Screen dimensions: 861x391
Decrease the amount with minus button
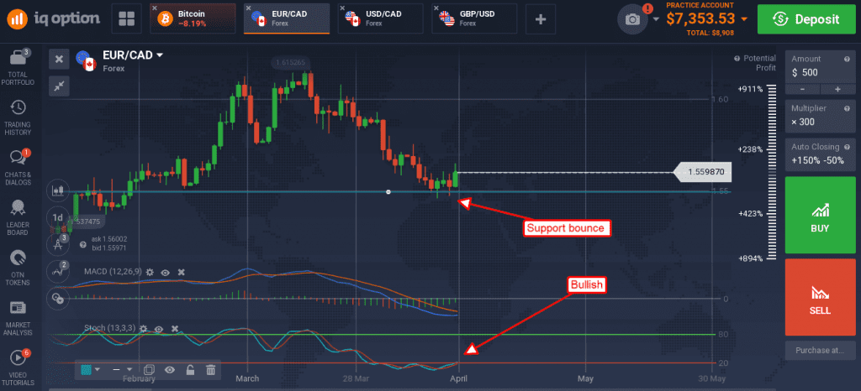(803, 89)
